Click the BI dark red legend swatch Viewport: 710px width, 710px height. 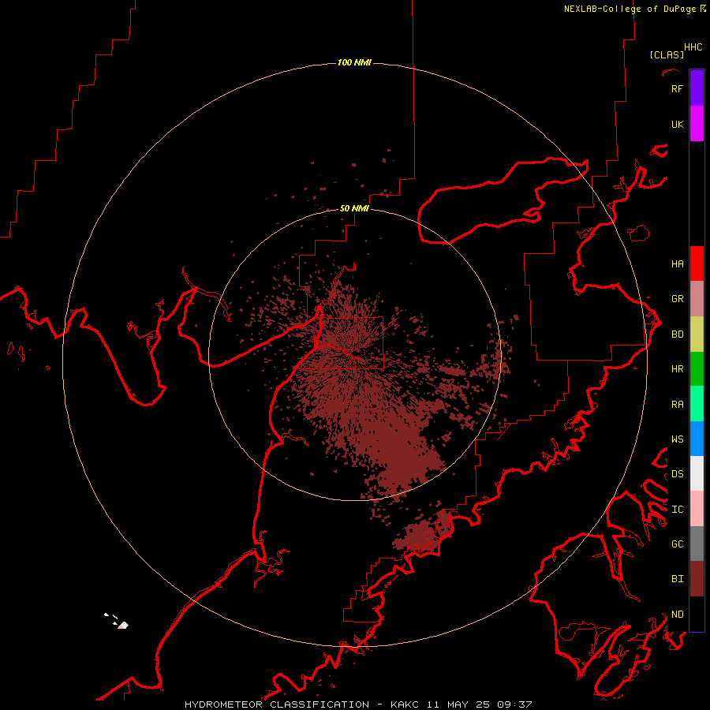coord(697,579)
